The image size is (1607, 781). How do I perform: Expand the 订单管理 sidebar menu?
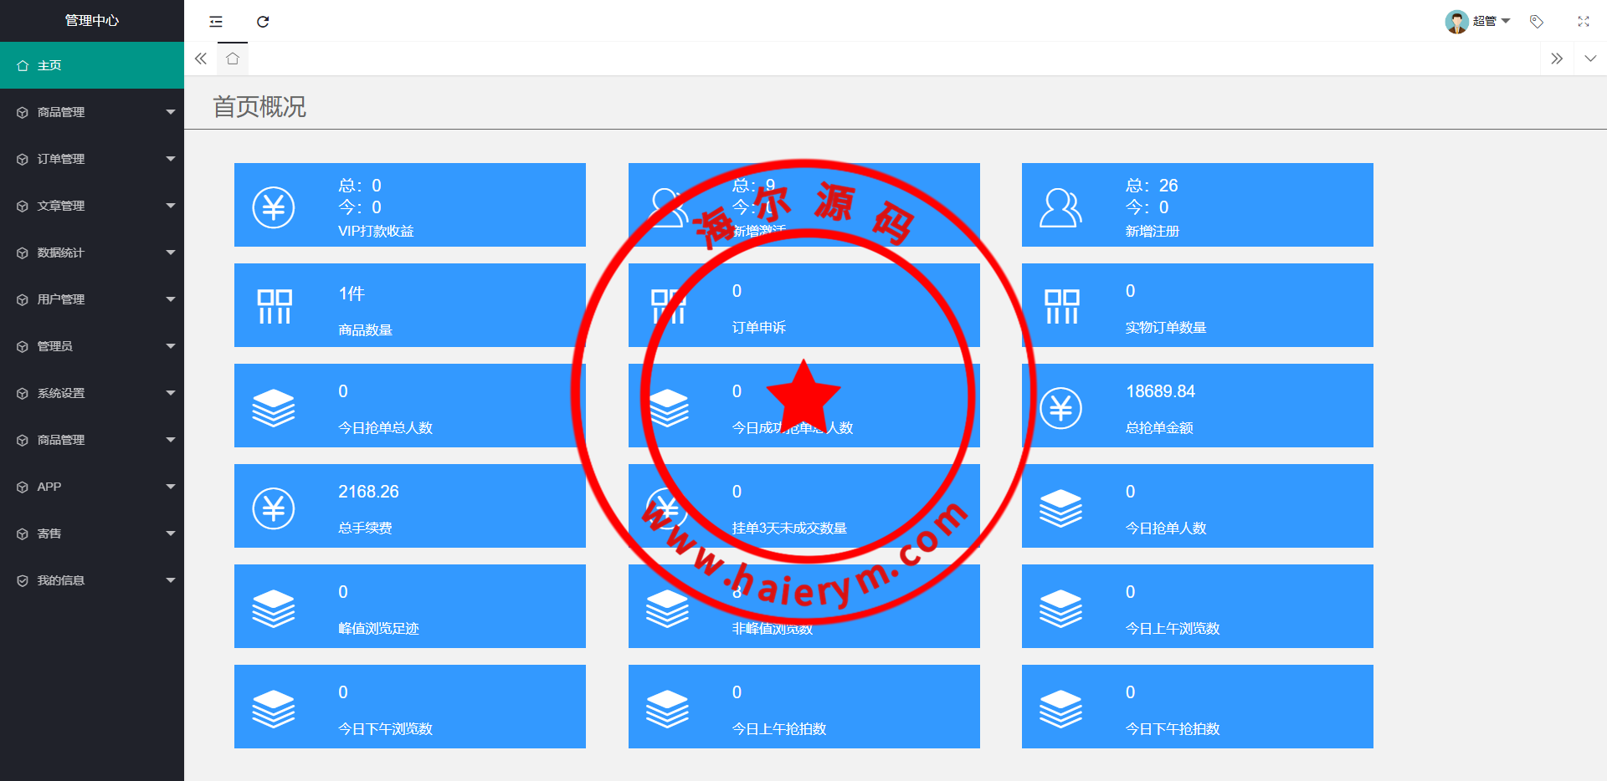tap(92, 159)
